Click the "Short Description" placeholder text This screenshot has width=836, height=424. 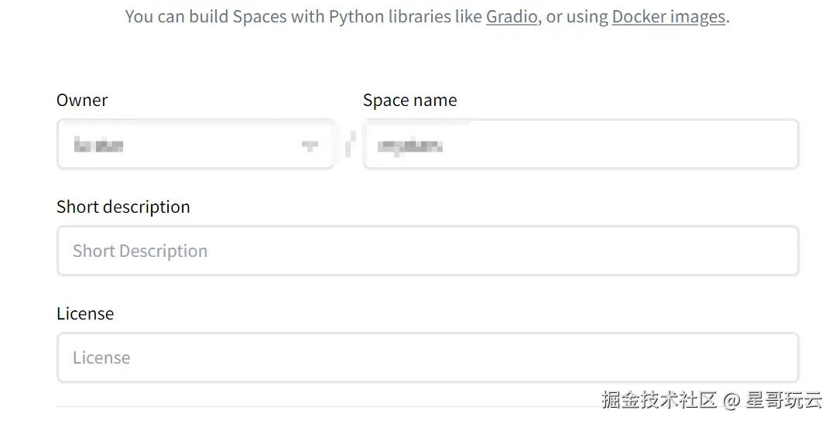(x=140, y=251)
